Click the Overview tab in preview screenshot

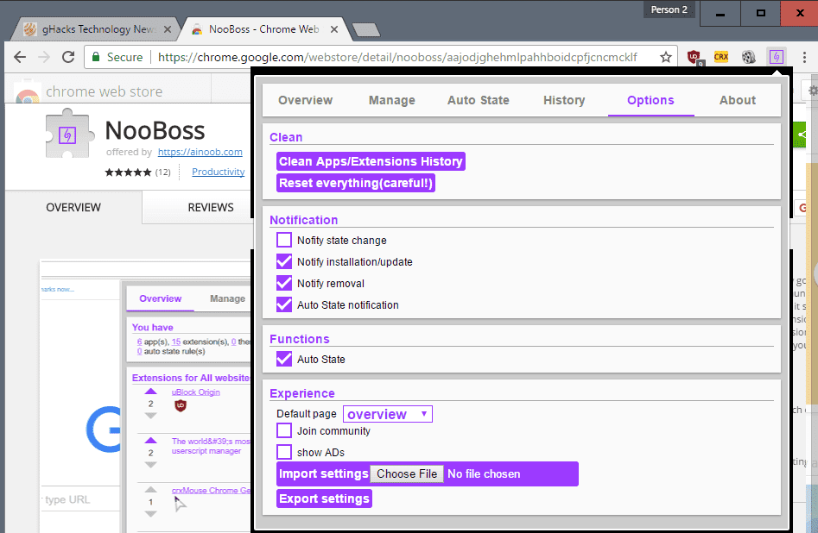(x=160, y=298)
